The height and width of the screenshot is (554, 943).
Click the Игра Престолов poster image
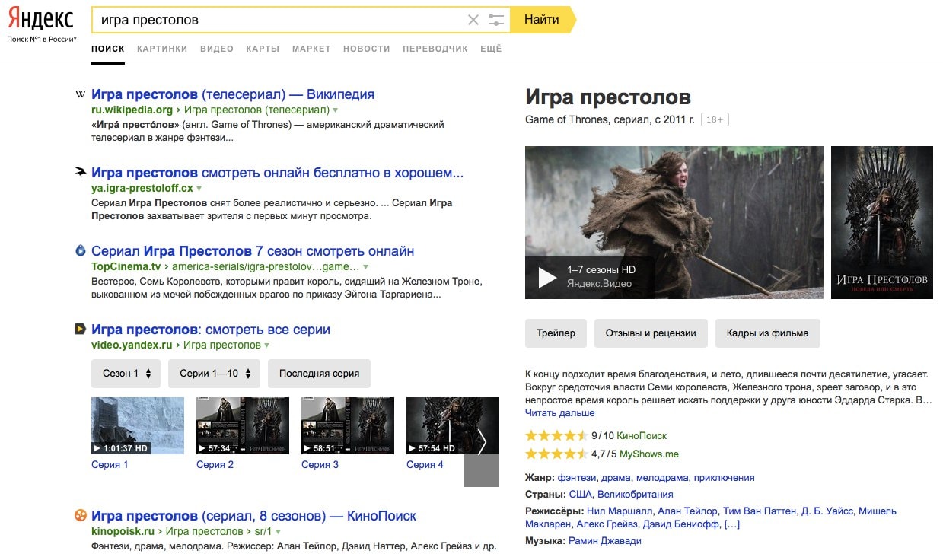pyautogui.click(x=882, y=222)
